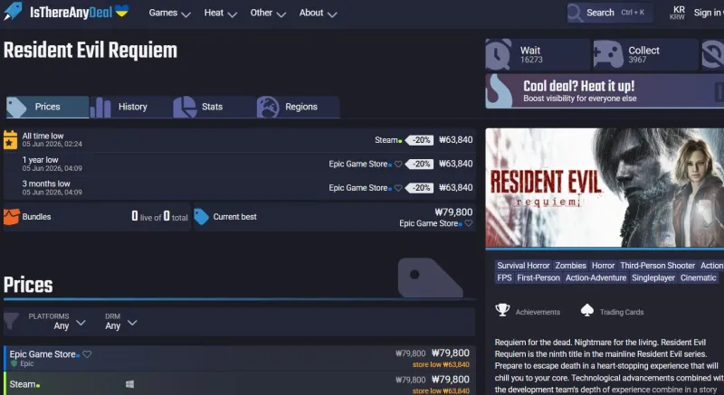Click the Bundles 0 live of 0 total box
Screen dimensions: 724x395
[x=97, y=217]
